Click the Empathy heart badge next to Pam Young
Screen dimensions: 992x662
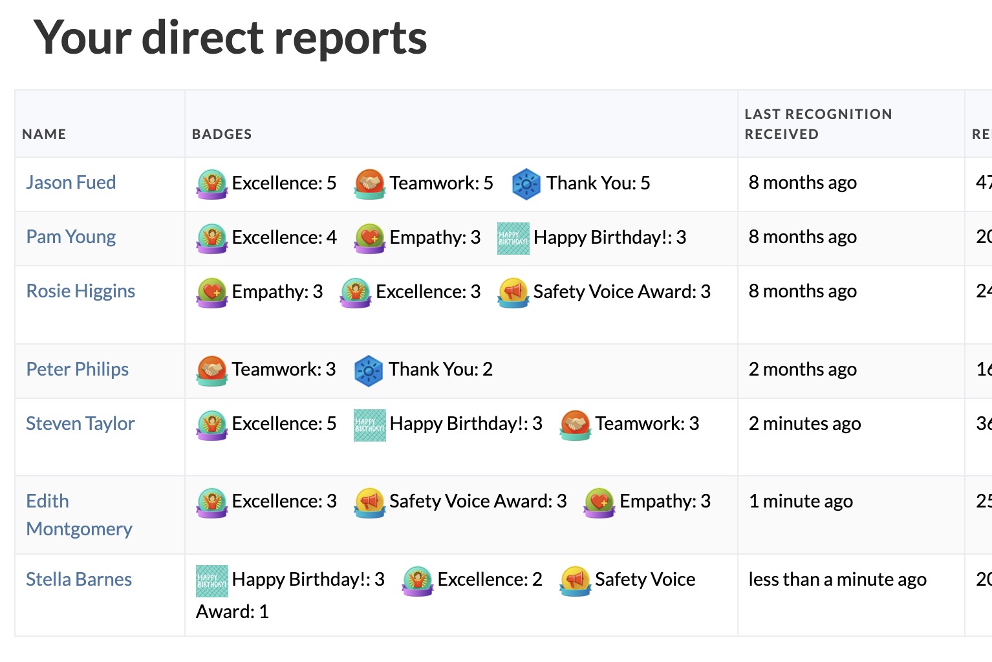coord(369,237)
